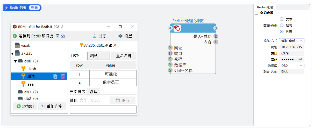Click the S port next to 列表-名称
The height and width of the screenshot is (129, 314).
pyautogui.click(x=170, y=70)
